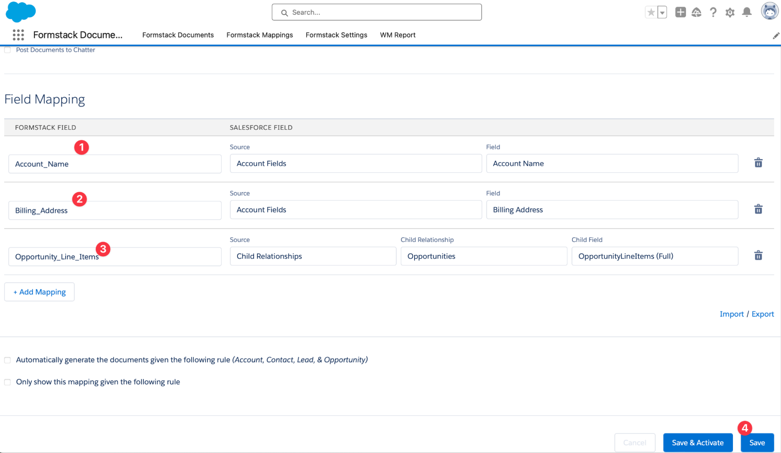Click the pencil edit navigation icon
781x453 pixels.
coord(776,36)
